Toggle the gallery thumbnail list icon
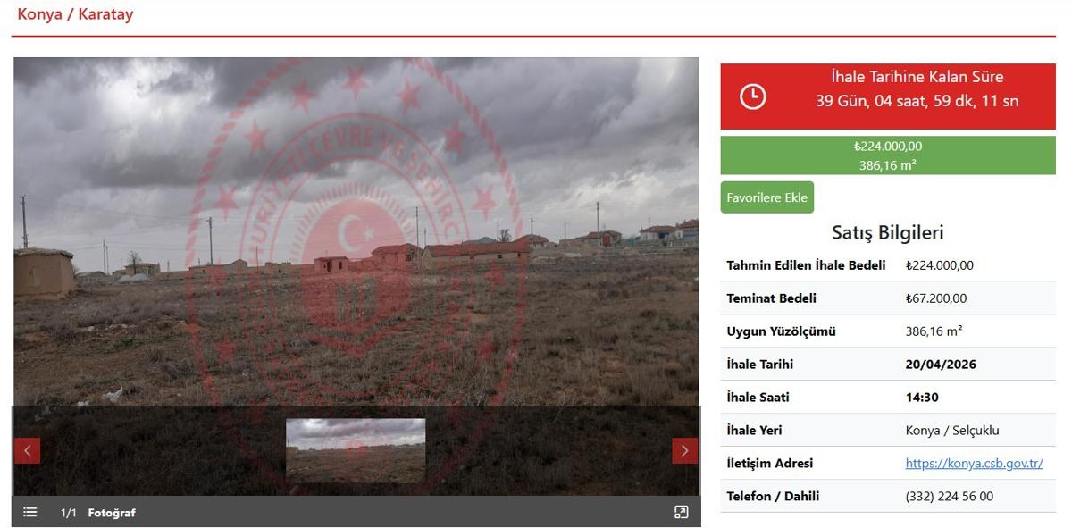1072x528 pixels. 30,512
